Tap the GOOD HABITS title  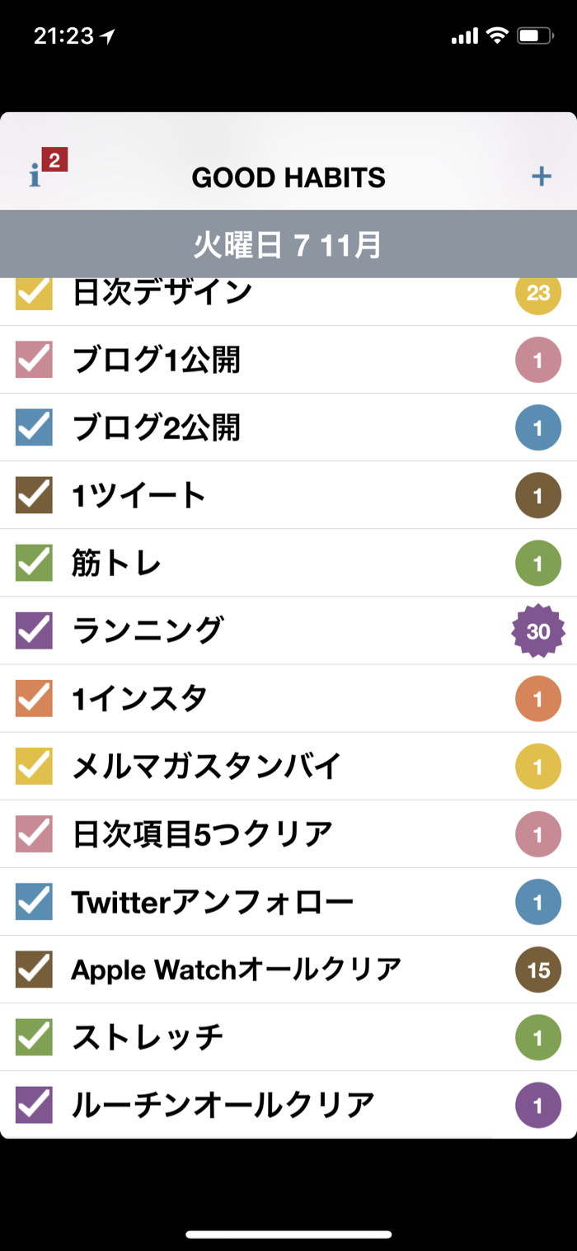[288, 177]
